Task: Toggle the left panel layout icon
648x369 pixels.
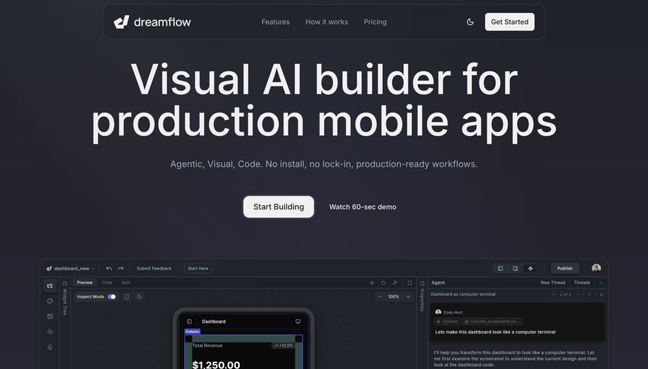Action: coord(500,268)
